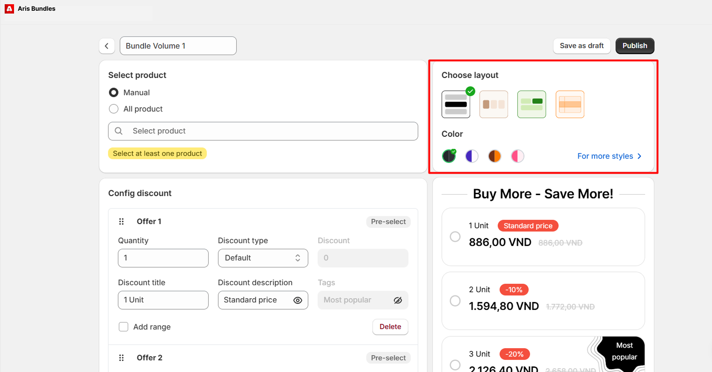Focus the Select product search field
Screen dimensions: 712x372
[263, 131]
